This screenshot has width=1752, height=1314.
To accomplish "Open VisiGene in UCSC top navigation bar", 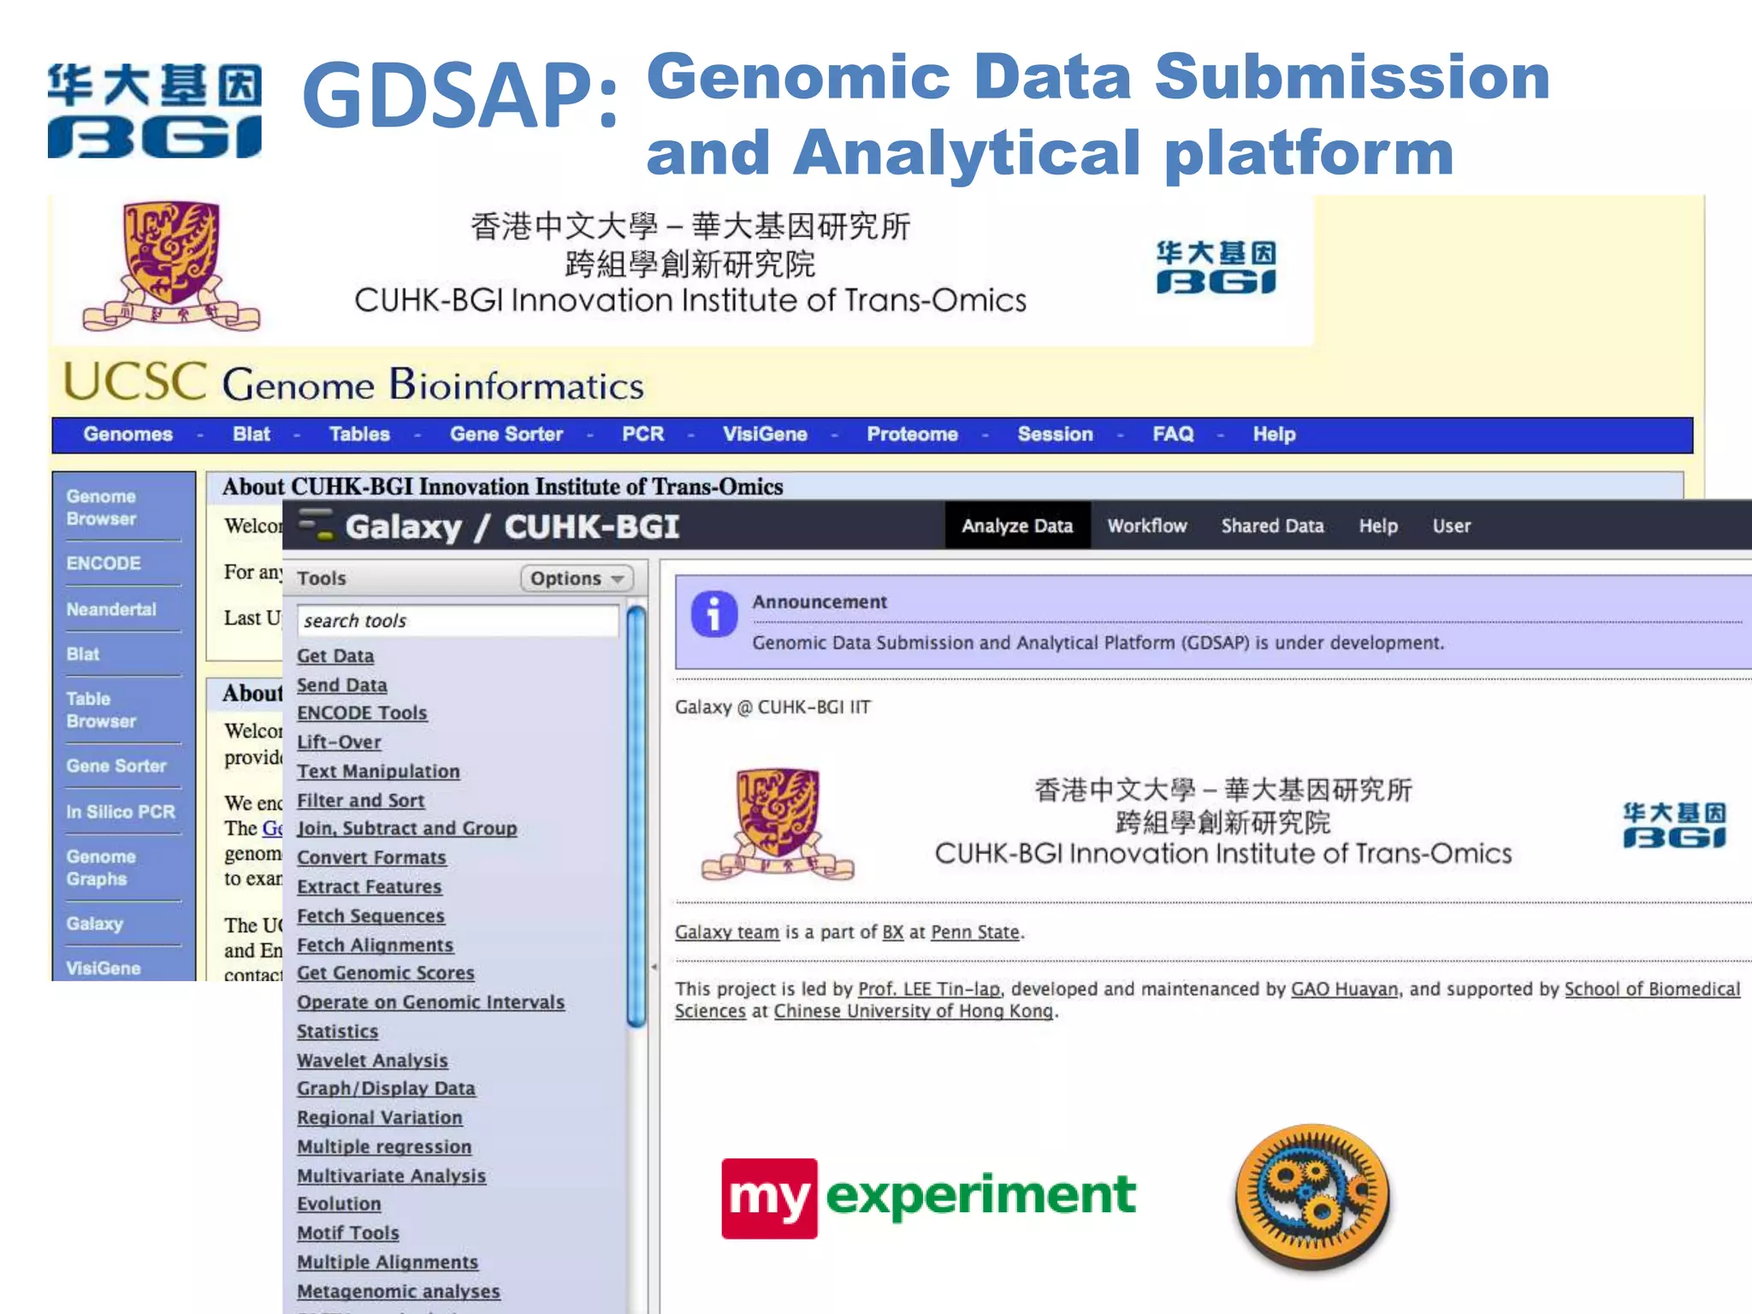I will click(x=765, y=435).
